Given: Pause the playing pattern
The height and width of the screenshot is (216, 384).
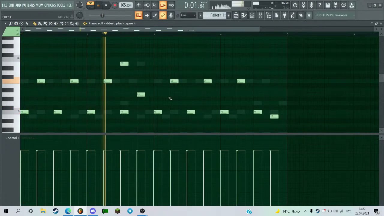Looking at the screenshot, I should pyautogui.click(x=98, y=5).
